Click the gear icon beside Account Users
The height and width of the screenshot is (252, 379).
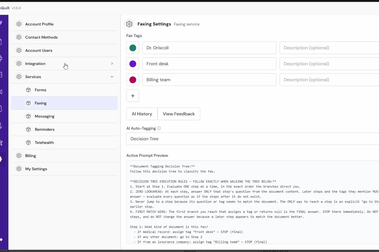point(19,50)
